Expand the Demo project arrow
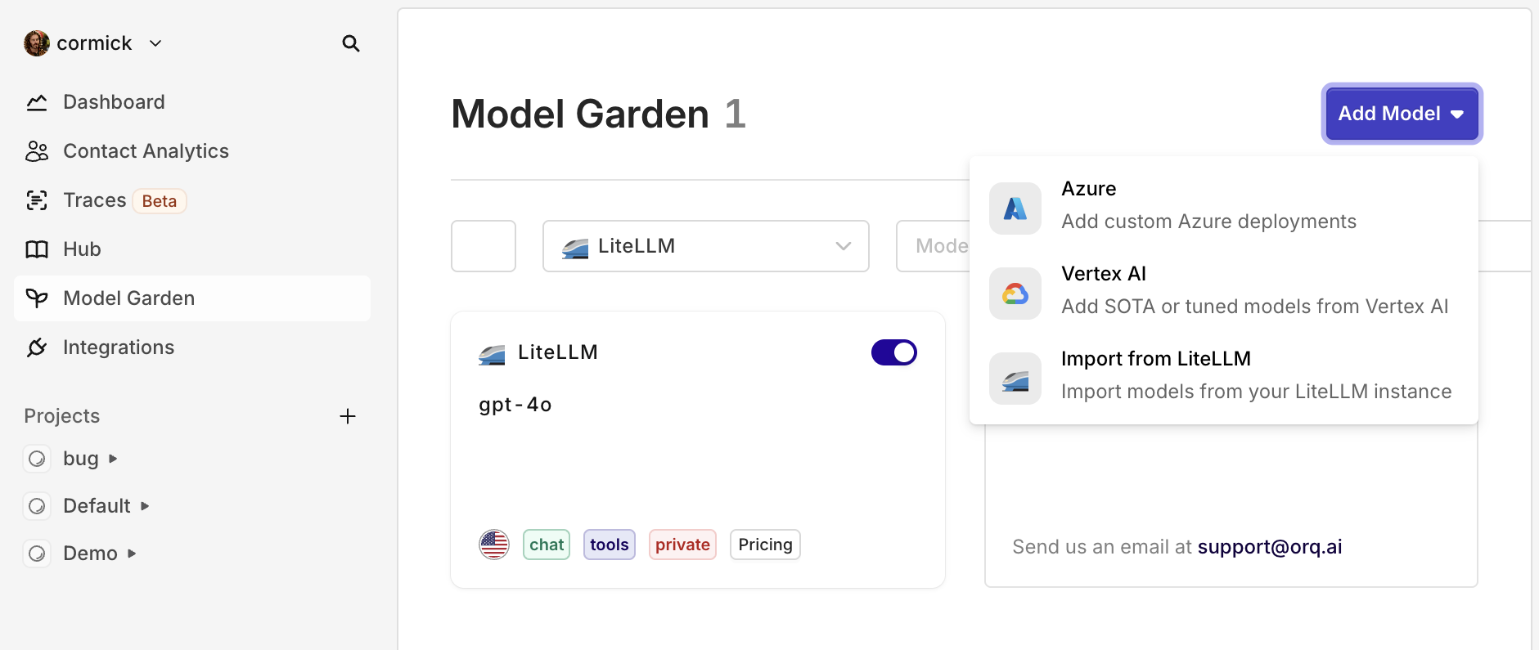 pos(132,554)
